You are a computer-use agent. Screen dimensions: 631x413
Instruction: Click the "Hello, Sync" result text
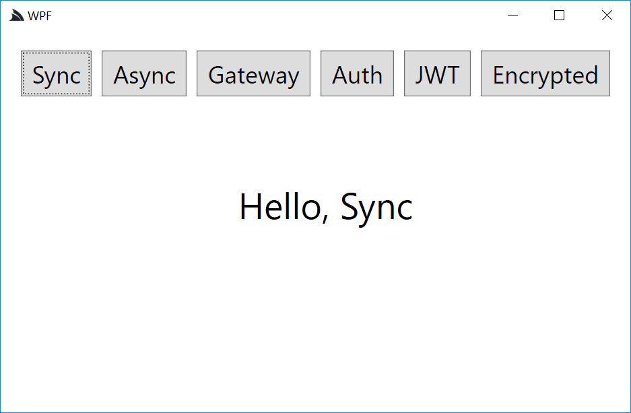click(326, 206)
